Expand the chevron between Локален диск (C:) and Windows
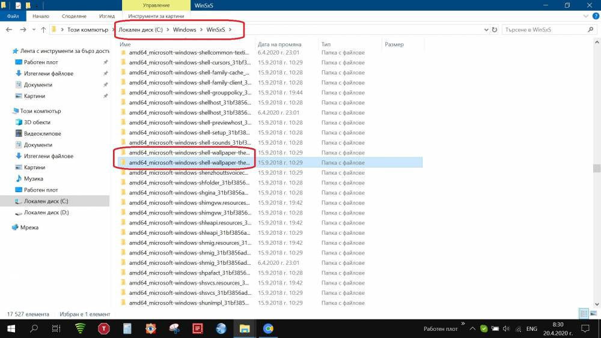 click(168, 29)
